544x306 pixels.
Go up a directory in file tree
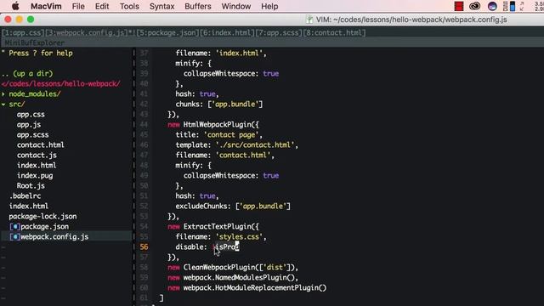(27, 74)
